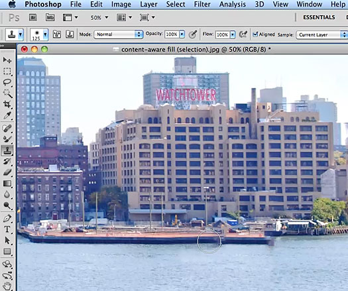Open Sample dropdown set to Current Layer
The height and width of the screenshot is (291, 348).
coord(321,34)
